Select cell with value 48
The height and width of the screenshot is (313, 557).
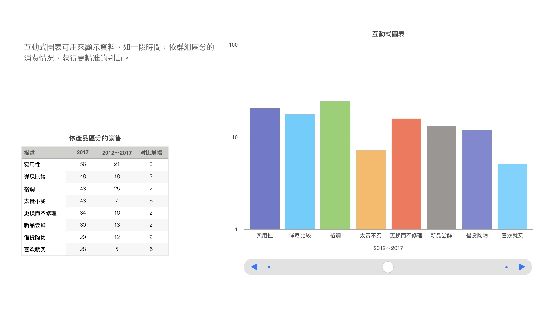(x=83, y=177)
